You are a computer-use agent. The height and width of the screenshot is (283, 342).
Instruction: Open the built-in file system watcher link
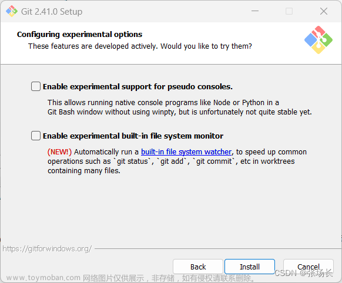click(x=186, y=152)
